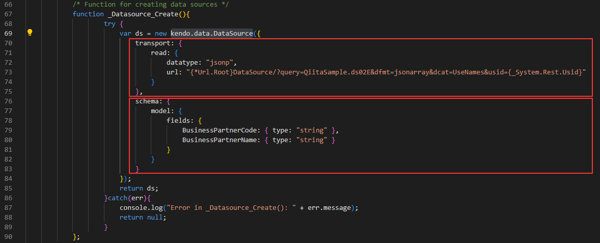Image resolution: width=600 pixels, height=243 pixels.
Task: Click err.message on line 87
Action: pyautogui.click(x=329, y=208)
